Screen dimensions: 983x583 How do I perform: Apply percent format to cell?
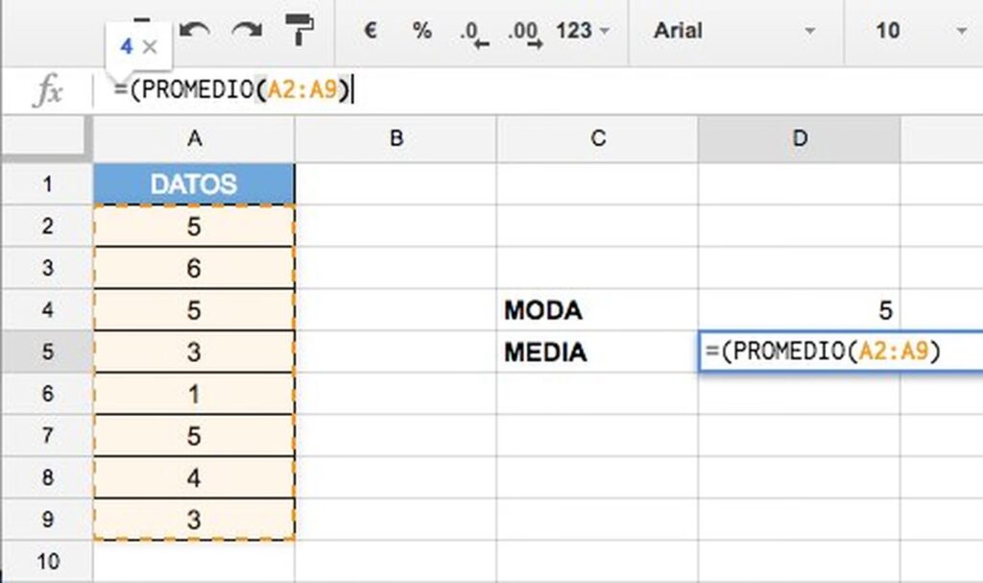(421, 31)
